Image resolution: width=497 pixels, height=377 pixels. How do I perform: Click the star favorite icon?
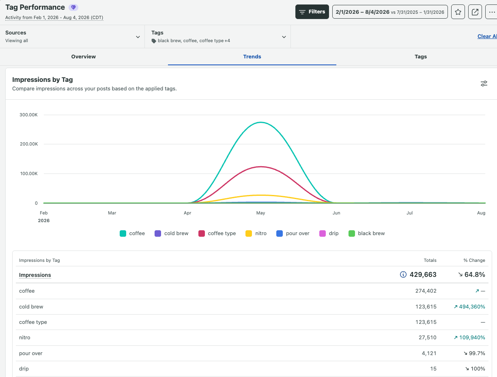(x=458, y=12)
